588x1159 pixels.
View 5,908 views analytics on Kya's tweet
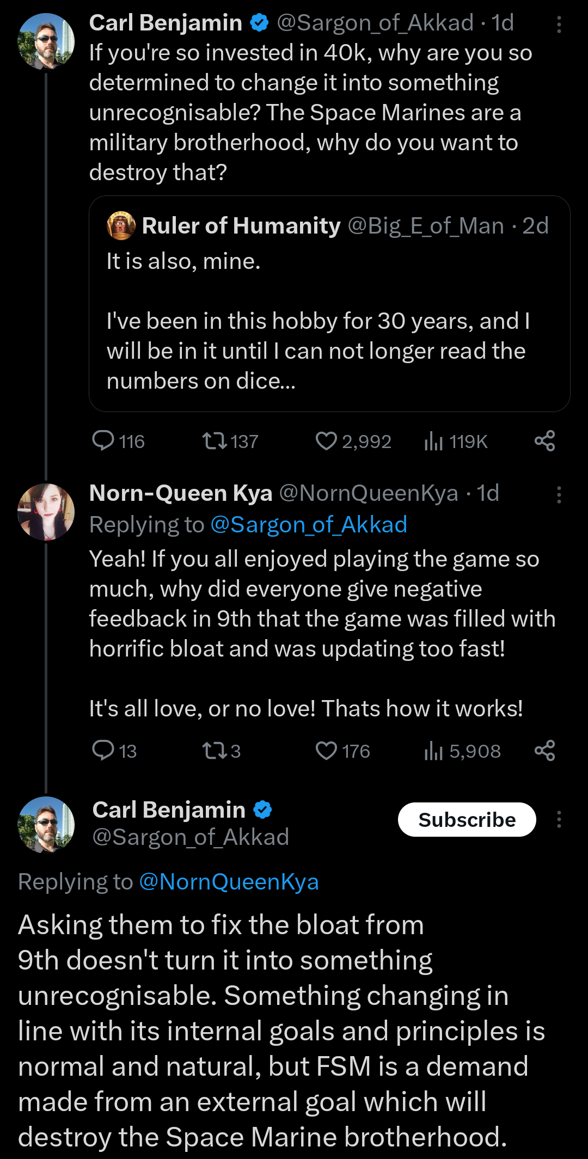click(433, 751)
